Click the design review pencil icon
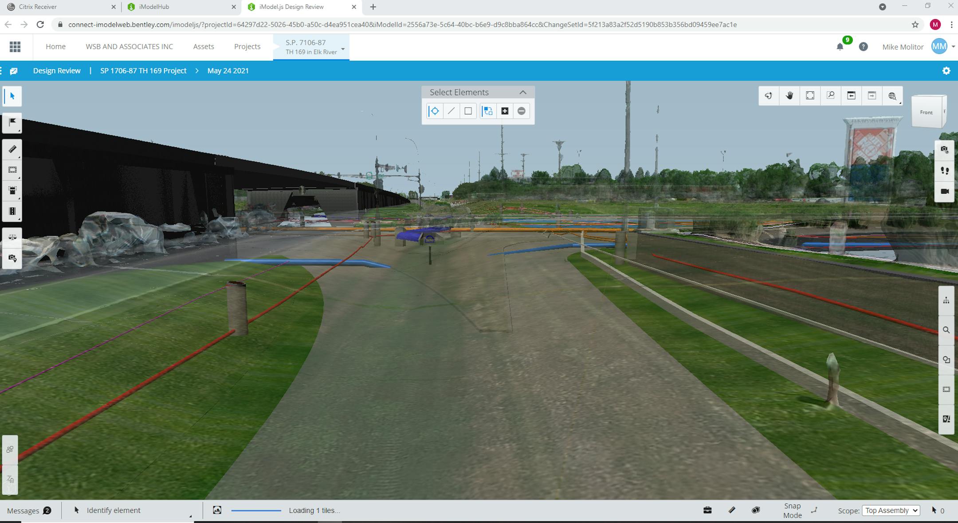Screen dimensions: 958x523 click(x=14, y=71)
